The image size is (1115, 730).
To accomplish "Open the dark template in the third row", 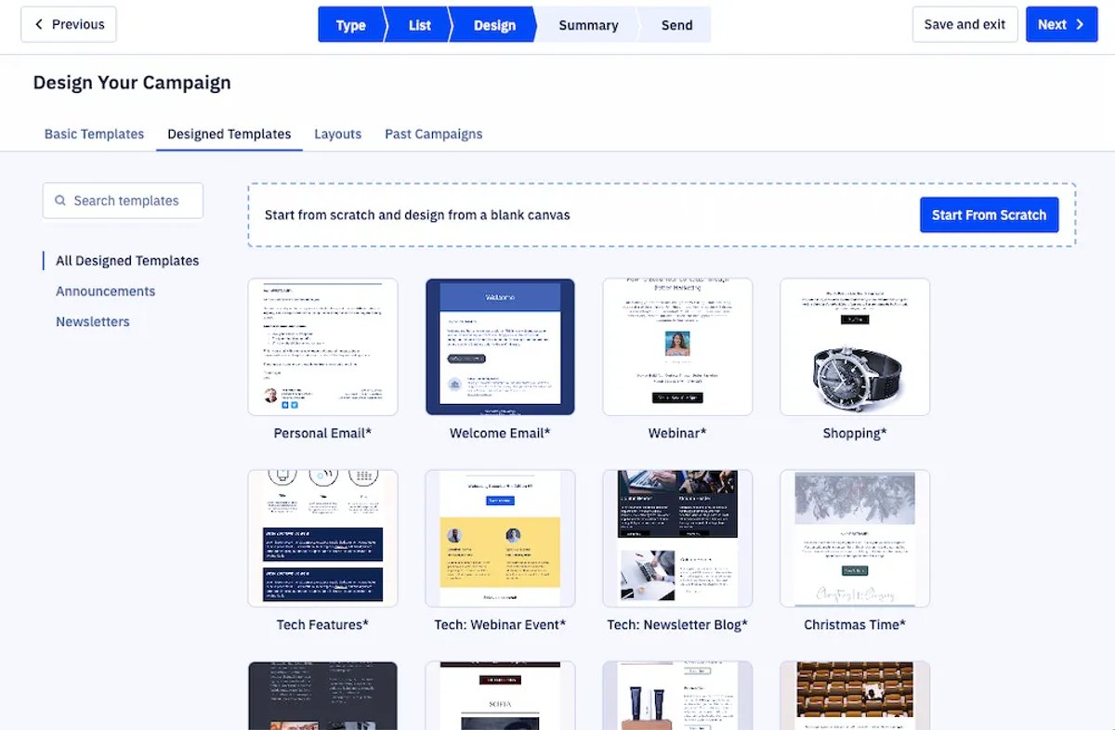I will [322, 696].
